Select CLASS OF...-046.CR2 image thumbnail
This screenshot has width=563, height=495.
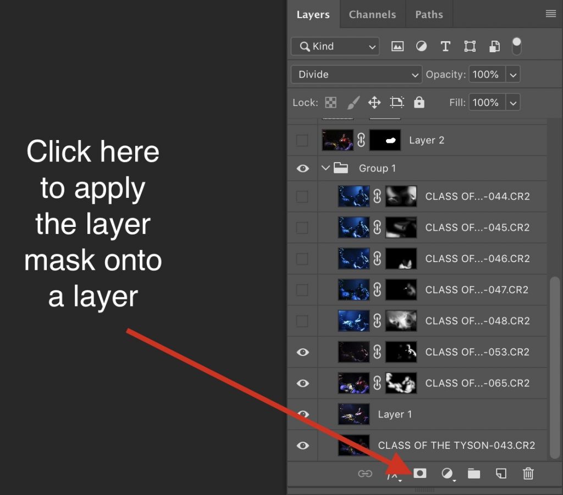(354, 258)
